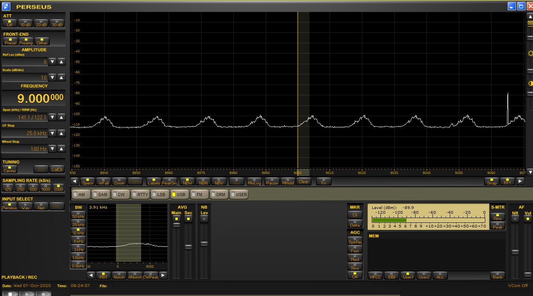This screenshot has height=296, width=533.
Task: Click the brightness sun icon on right edge
Action: click(530, 54)
